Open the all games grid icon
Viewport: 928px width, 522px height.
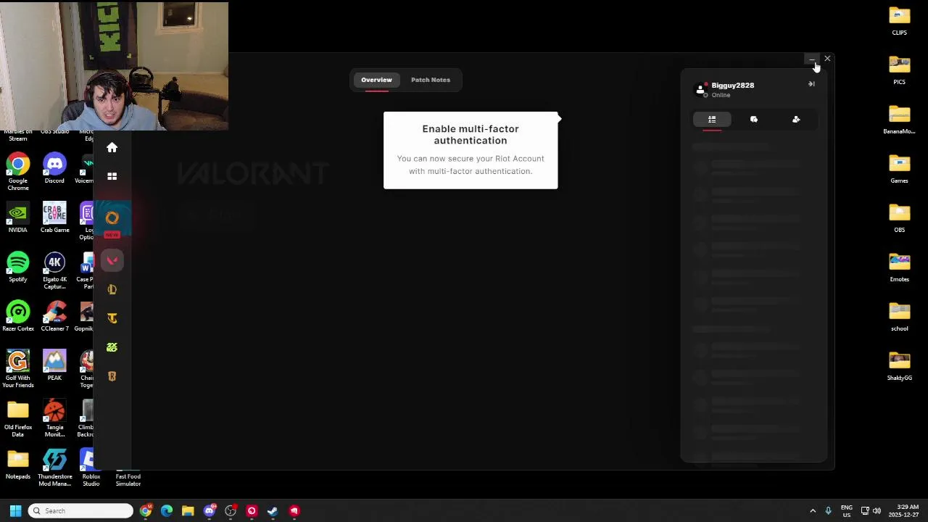point(112,176)
